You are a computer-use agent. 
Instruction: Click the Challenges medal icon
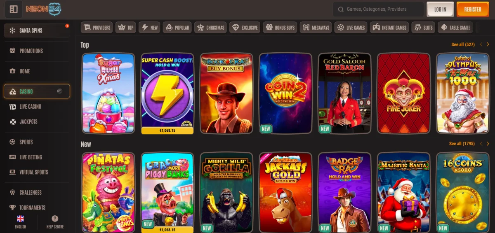click(12, 193)
